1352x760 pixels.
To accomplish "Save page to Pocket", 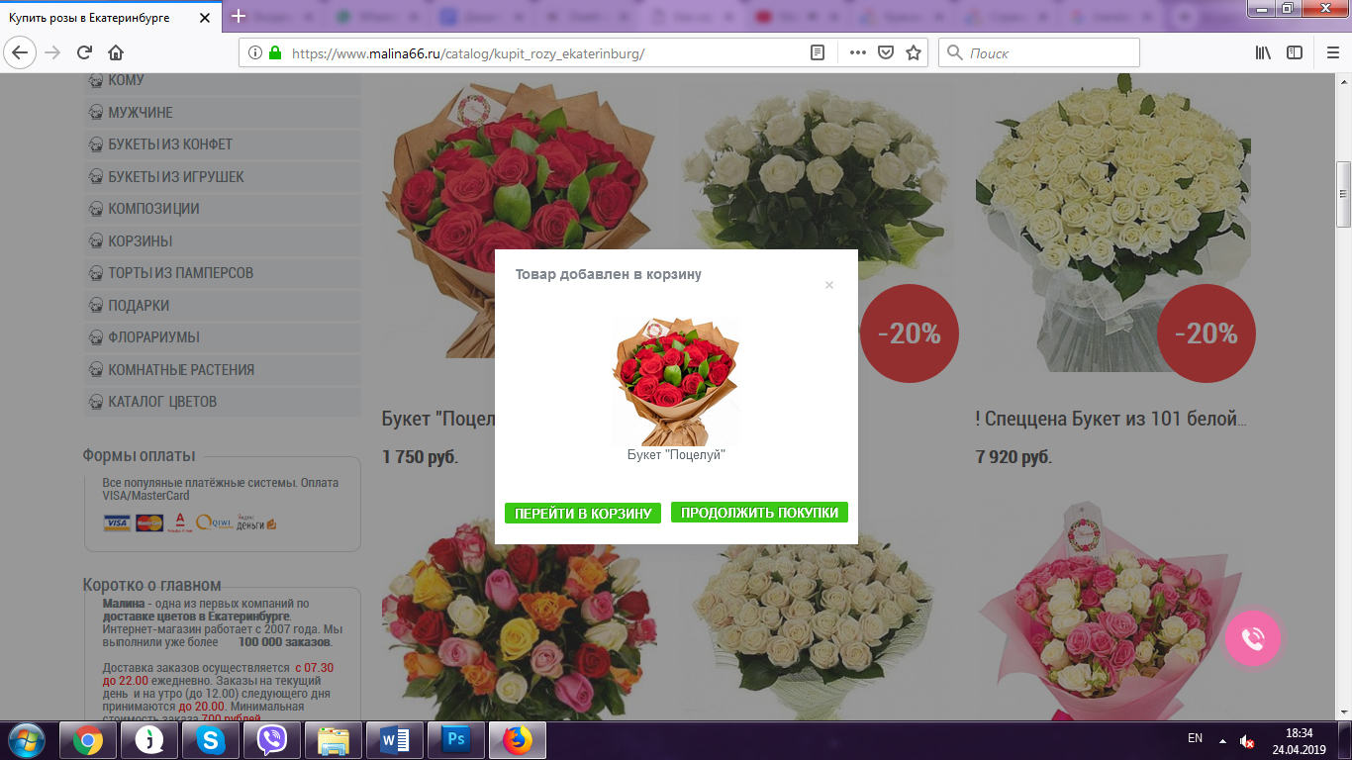I will [886, 53].
